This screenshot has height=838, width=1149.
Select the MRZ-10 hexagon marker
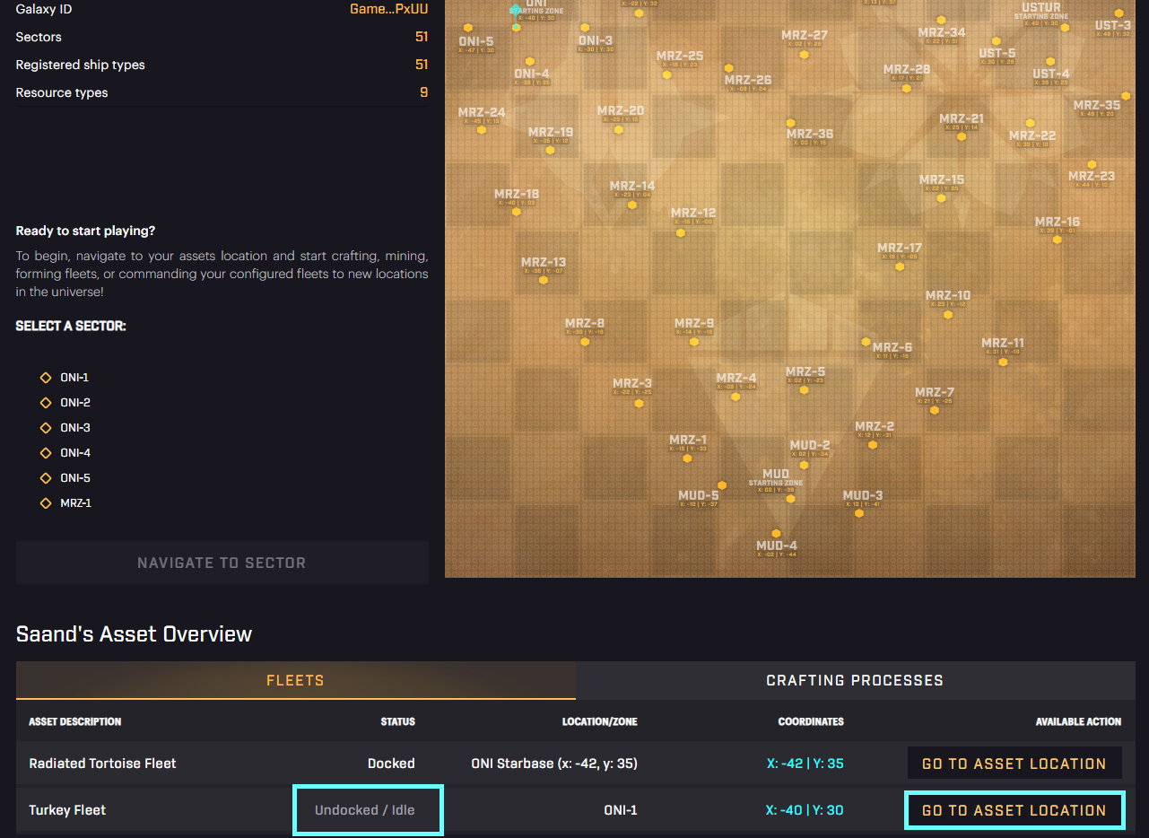(x=948, y=313)
